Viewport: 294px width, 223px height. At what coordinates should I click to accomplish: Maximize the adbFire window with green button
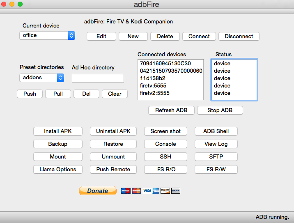pyautogui.click(x=20, y=4)
